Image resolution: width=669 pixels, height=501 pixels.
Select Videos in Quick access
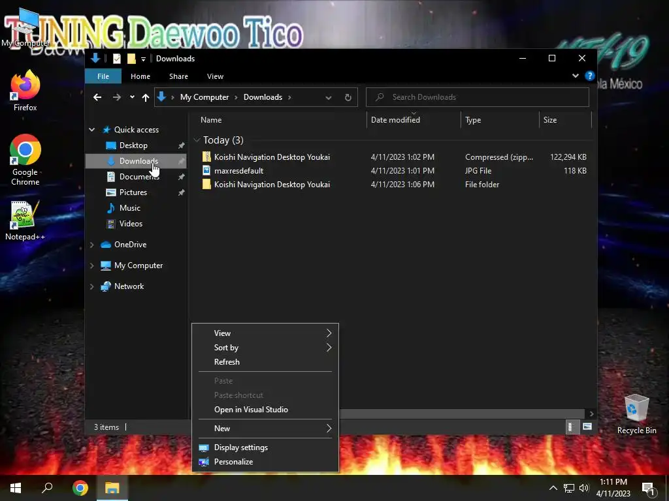pos(131,224)
